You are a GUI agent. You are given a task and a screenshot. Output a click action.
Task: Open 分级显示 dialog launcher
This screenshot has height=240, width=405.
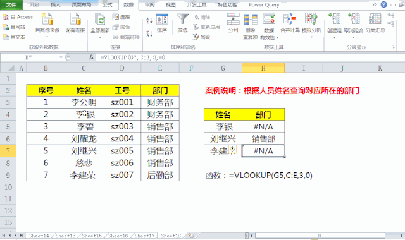(393, 47)
